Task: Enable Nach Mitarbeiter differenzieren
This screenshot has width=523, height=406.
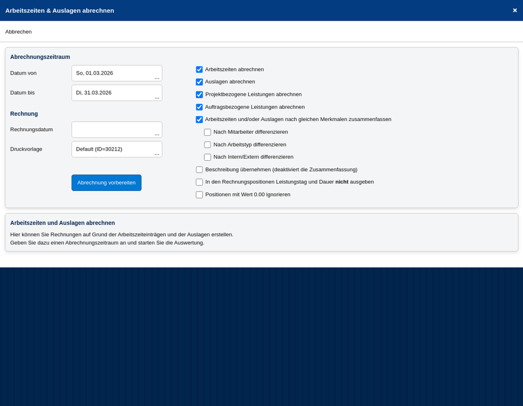Action: (x=208, y=132)
